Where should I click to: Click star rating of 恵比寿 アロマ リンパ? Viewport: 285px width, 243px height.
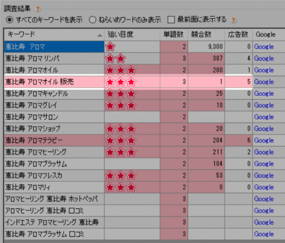click(115, 58)
